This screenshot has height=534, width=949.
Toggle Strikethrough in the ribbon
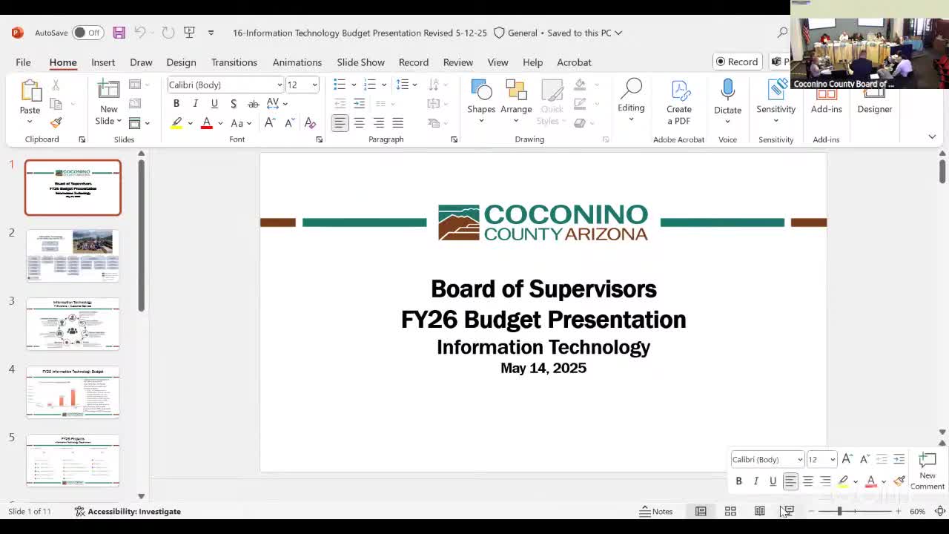tap(253, 104)
